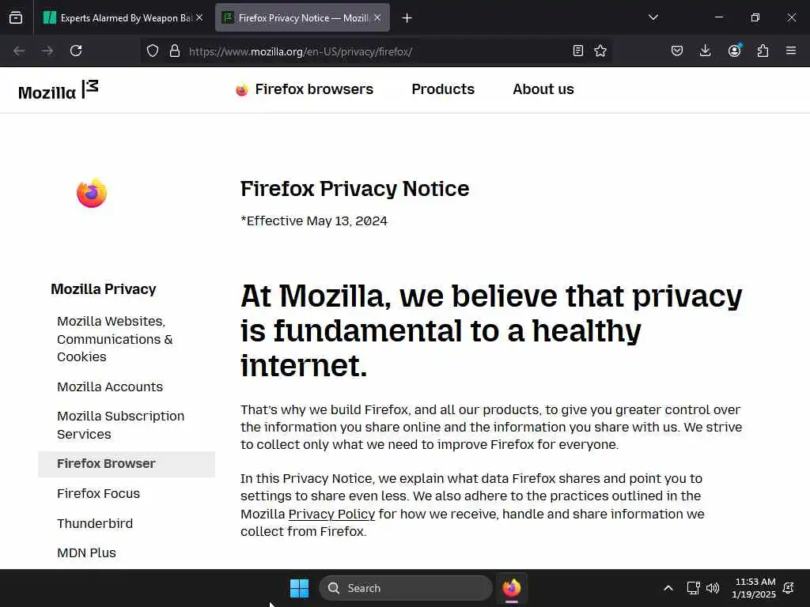Select Thunderbird in the privacy sidebar

(x=95, y=523)
